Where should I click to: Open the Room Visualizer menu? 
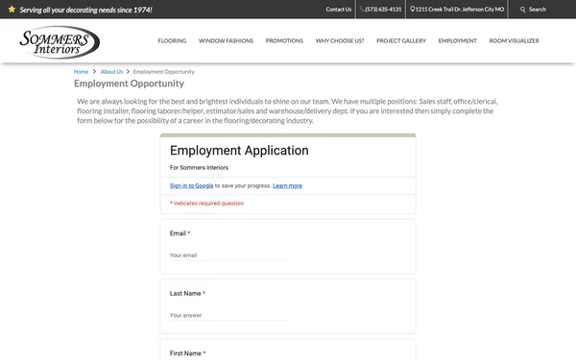coord(514,40)
